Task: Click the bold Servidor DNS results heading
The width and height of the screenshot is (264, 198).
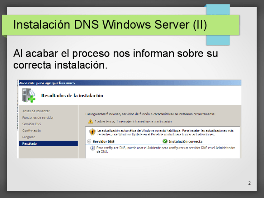Action: (x=104, y=142)
